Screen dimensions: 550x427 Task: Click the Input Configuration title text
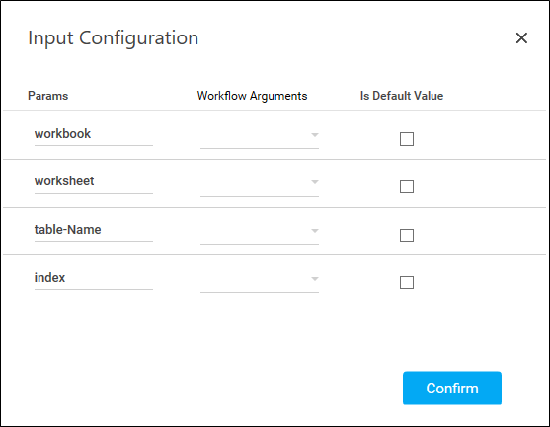(113, 38)
